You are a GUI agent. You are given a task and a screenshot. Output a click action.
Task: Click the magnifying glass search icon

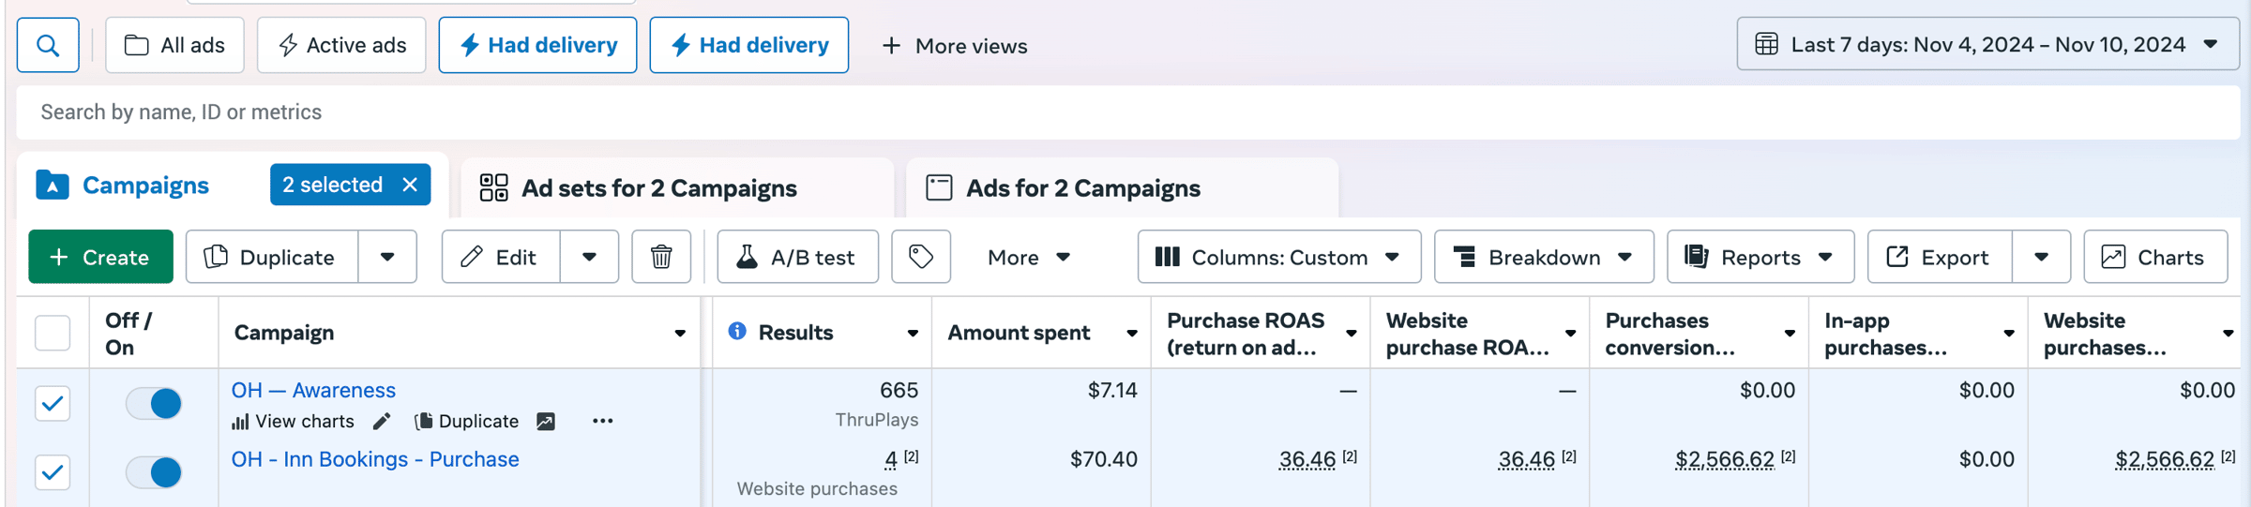click(48, 45)
